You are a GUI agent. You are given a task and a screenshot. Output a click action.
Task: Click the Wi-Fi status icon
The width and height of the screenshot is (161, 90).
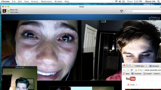(x=116, y=1)
